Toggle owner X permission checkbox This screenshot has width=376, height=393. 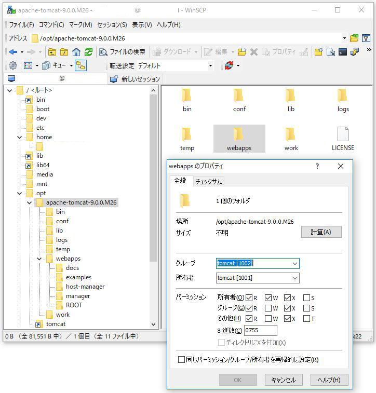287,298
